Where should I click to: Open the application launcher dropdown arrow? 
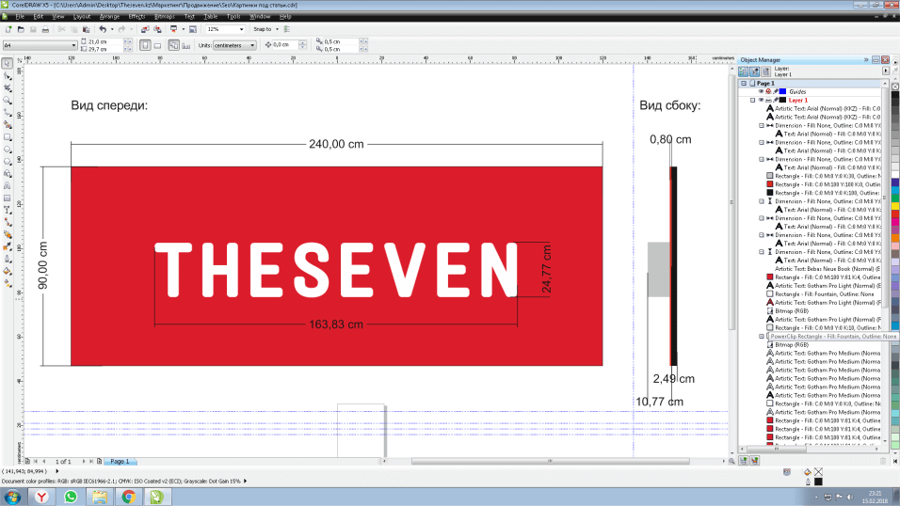(x=183, y=29)
